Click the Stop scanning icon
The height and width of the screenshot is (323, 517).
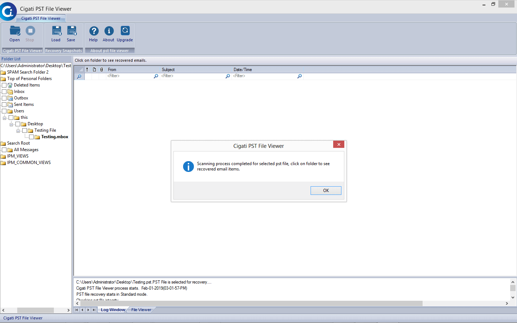pyautogui.click(x=30, y=31)
